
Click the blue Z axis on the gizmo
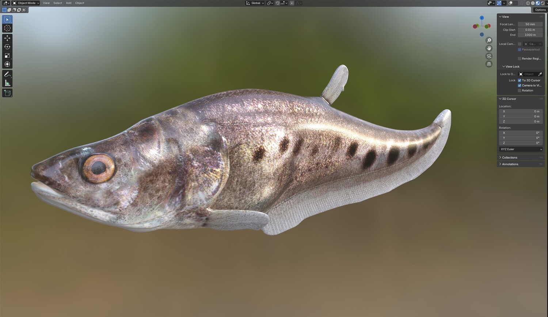[x=482, y=18]
